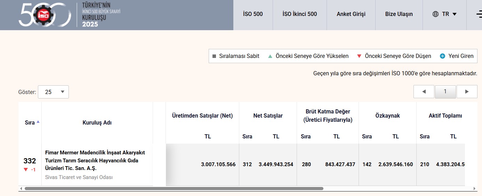Click the Sıra sort arrow icon
482x196 pixels.
point(38,122)
